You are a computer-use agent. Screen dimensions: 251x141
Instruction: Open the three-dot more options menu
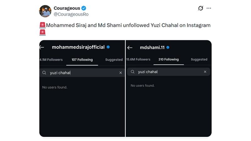209,8
